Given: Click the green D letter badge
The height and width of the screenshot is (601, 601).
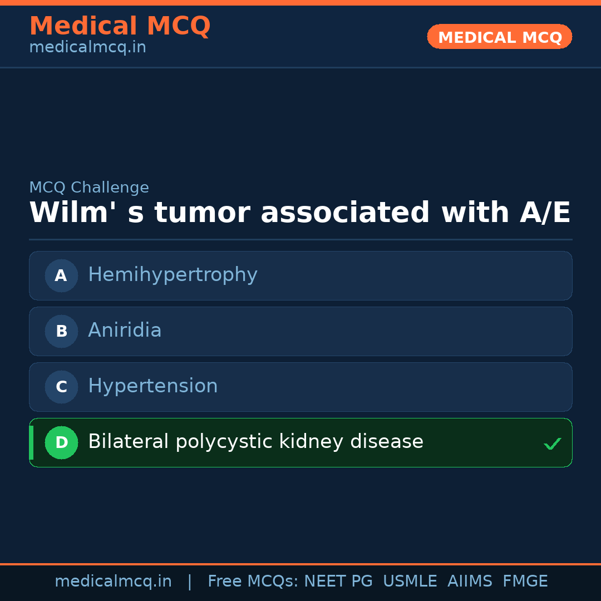Looking at the screenshot, I should point(61,442).
